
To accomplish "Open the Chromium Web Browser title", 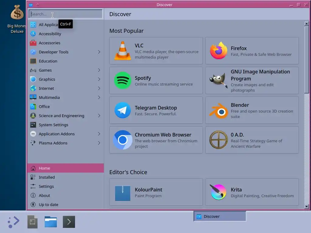I will (163, 135).
